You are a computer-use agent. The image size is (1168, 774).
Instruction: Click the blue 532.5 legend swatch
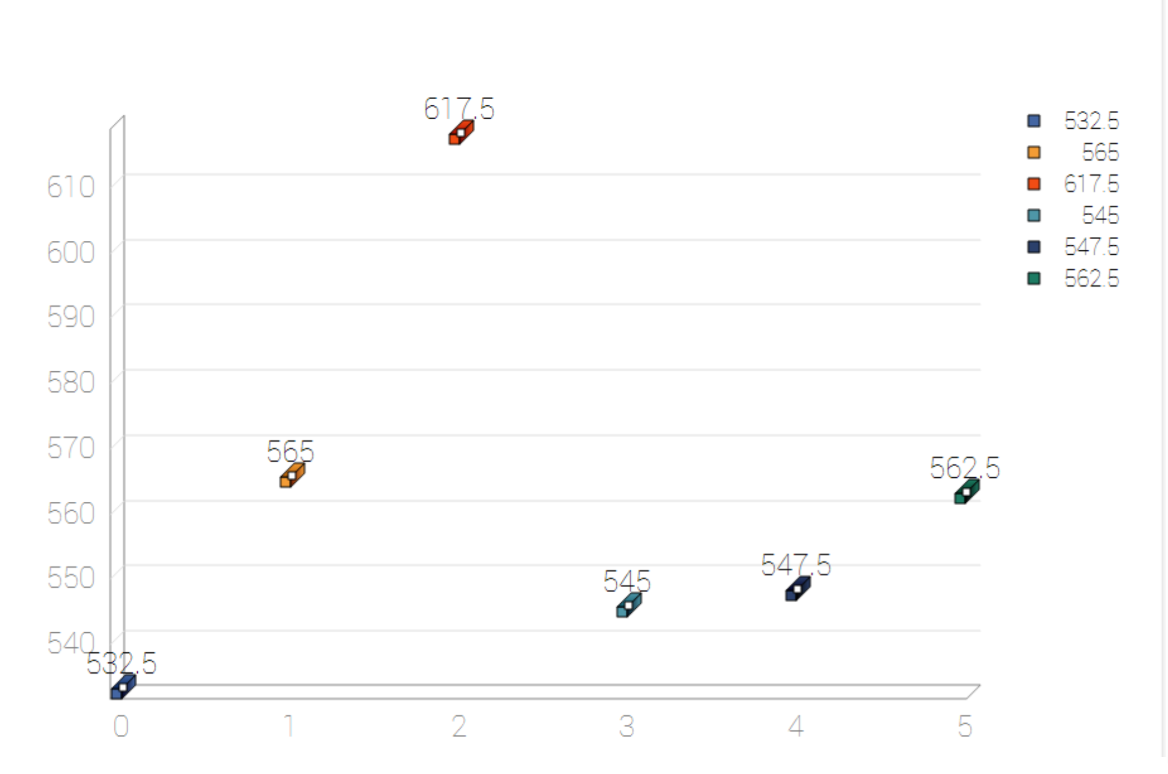(1034, 121)
